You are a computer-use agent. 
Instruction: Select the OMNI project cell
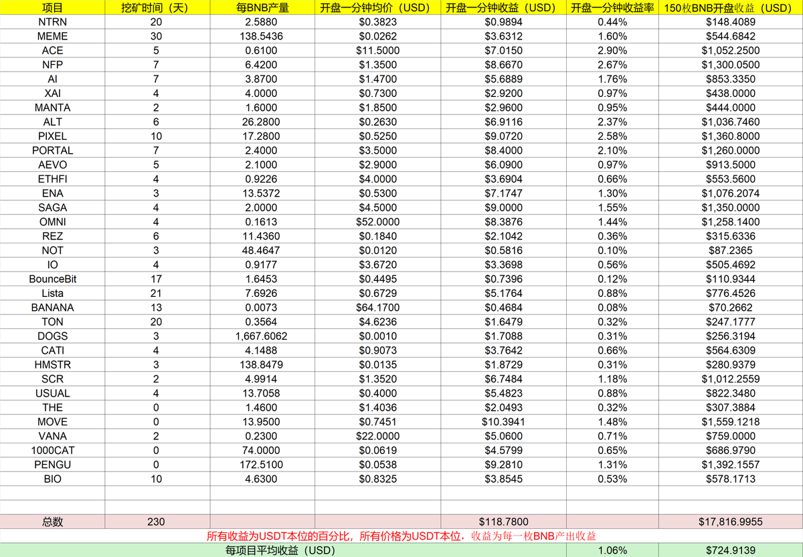coord(52,222)
